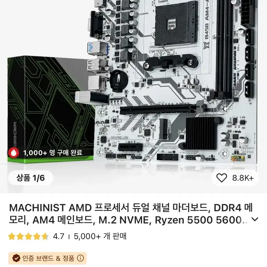Open the info circle beside 정품
The width and height of the screenshot is (267, 267).
click(x=80, y=258)
